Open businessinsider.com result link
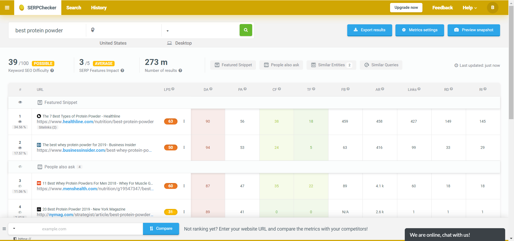 coord(94,150)
